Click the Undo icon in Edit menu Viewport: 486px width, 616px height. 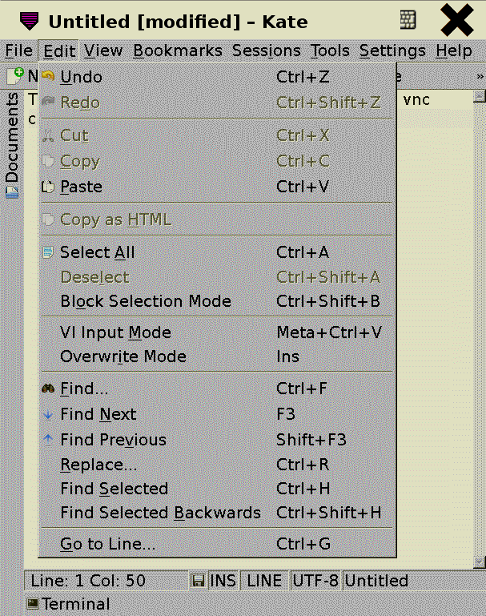pos(49,78)
